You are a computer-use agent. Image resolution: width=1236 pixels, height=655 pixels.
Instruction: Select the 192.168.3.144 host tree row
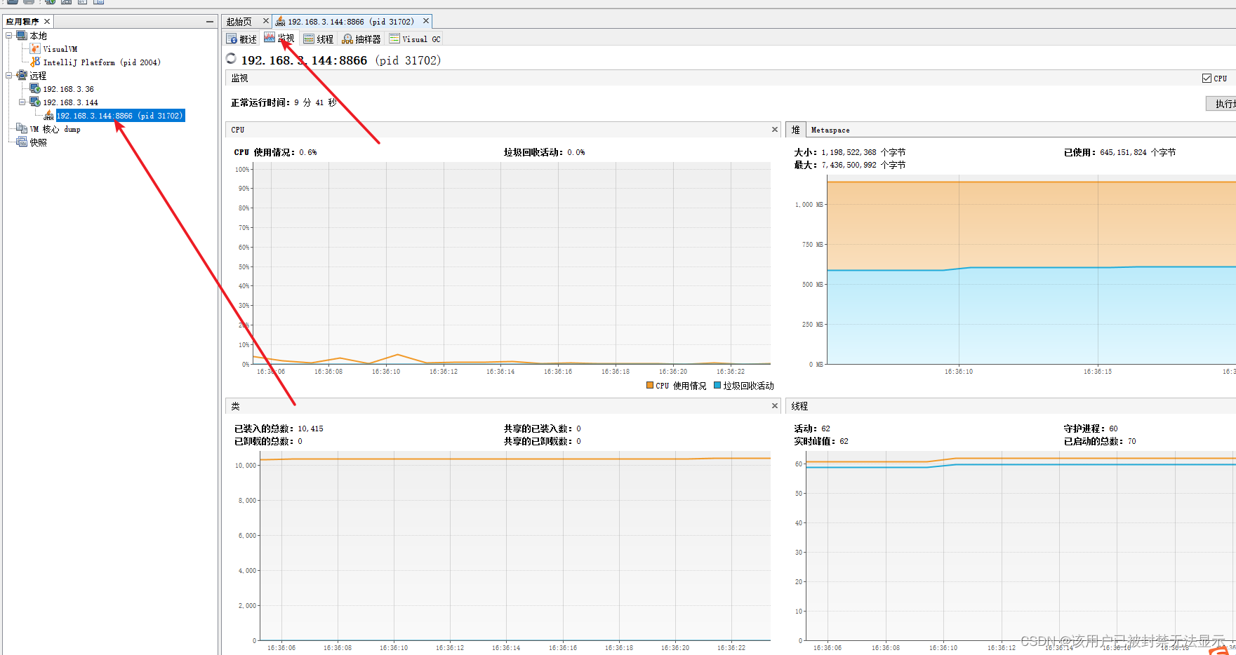pyautogui.click(x=70, y=102)
